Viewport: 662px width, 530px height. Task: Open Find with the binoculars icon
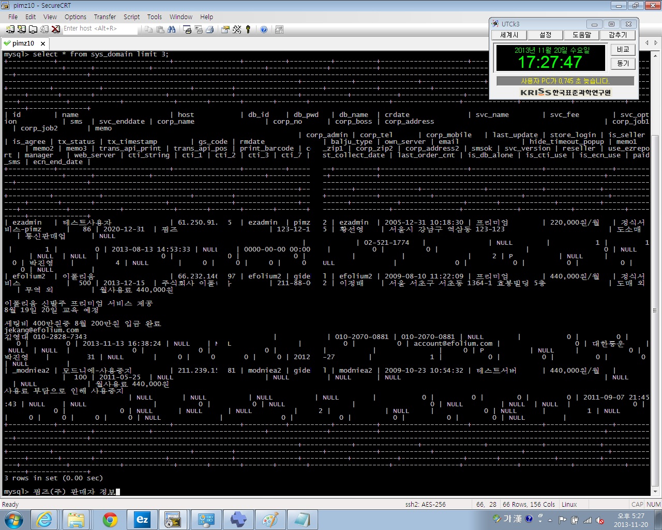(x=172, y=30)
